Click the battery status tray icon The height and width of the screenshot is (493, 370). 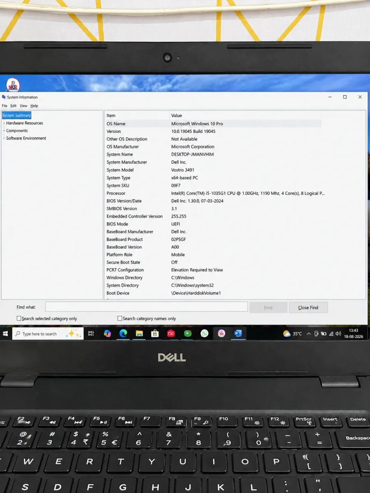[x=324, y=334]
